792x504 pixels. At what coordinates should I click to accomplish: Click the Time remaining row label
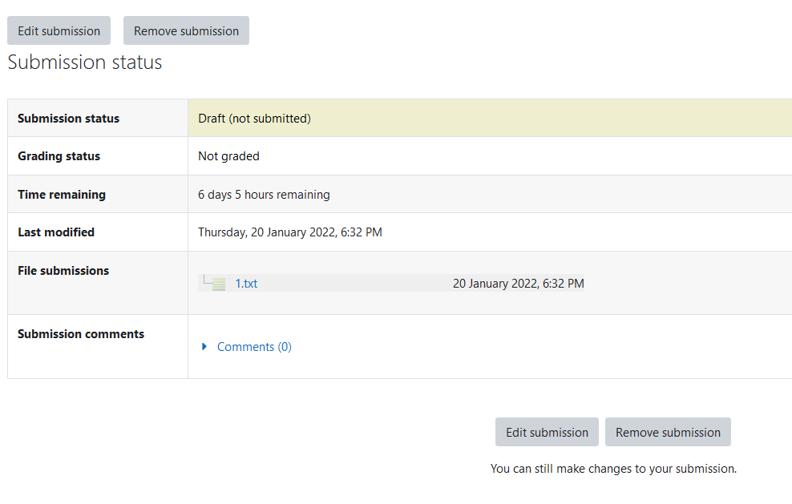(x=62, y=195)
